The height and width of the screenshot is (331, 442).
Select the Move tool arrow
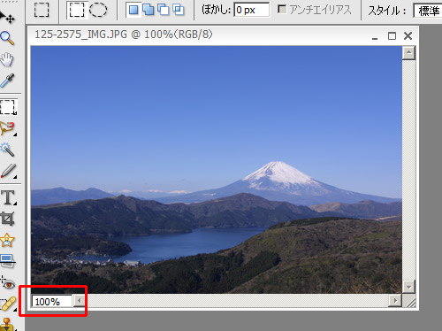(x=7, y=17)
